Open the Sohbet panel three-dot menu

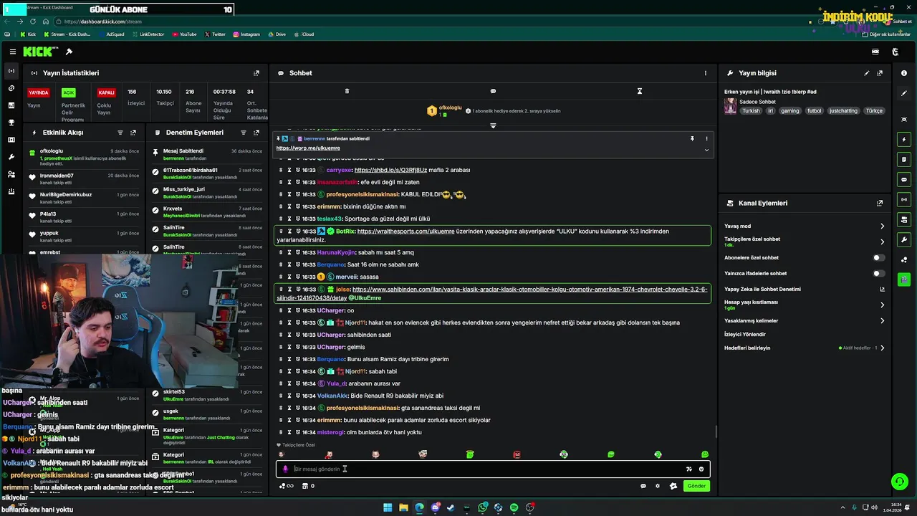pos(706,73)
